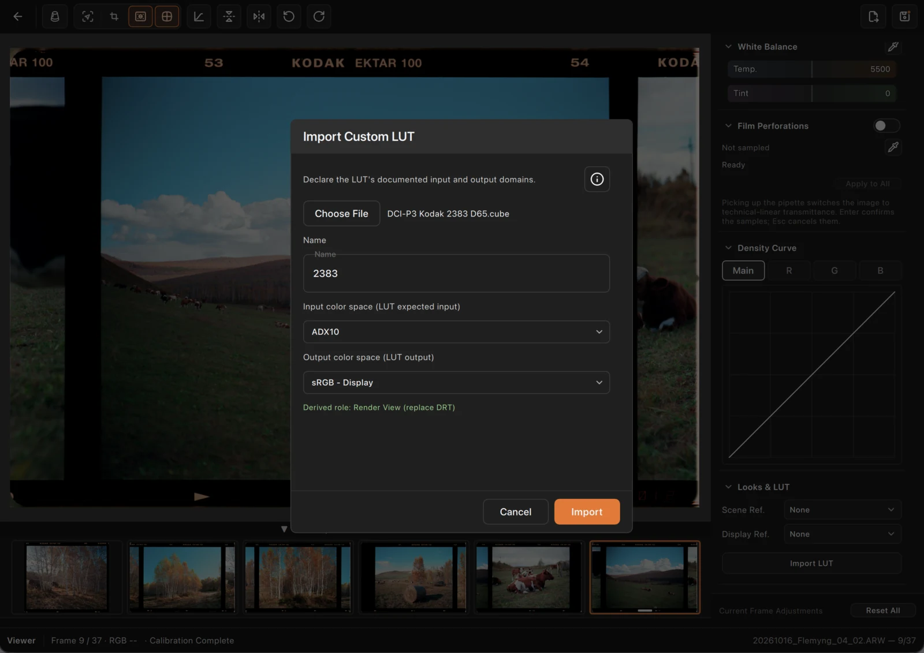The width and height of the screenshot is (924, 653).
Task: Switch to the G curve tab
Action: tap(834, 270)
